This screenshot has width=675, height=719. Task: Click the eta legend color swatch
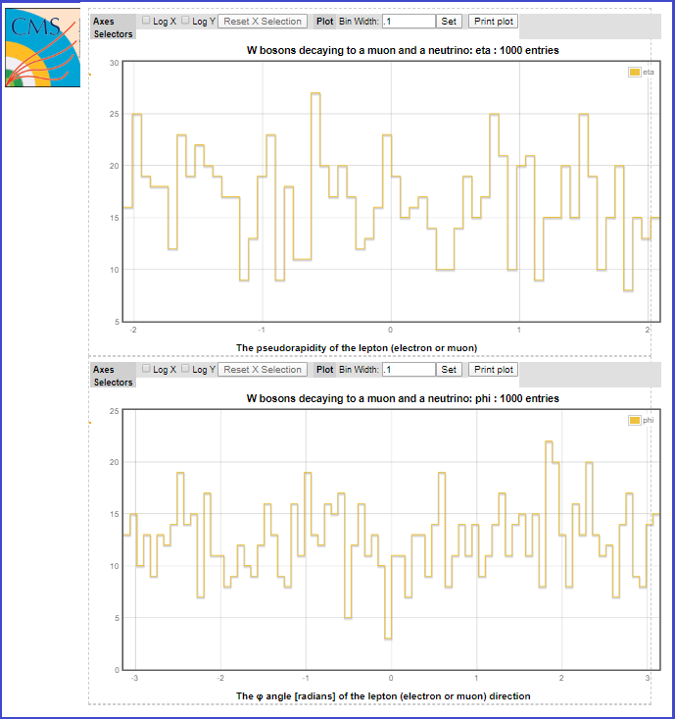(x=634, y=72)
